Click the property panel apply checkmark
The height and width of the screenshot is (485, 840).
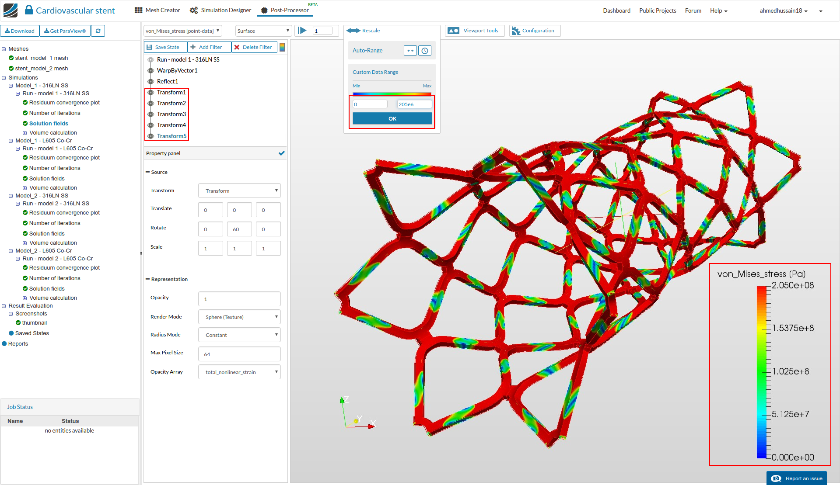point(281,153)
